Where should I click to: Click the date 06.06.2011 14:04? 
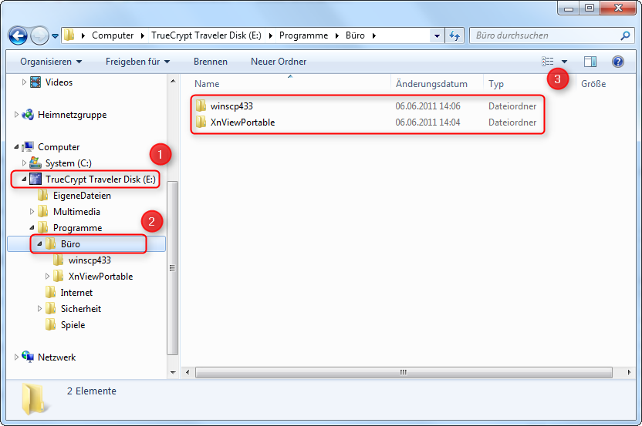[x=427, y=122]
